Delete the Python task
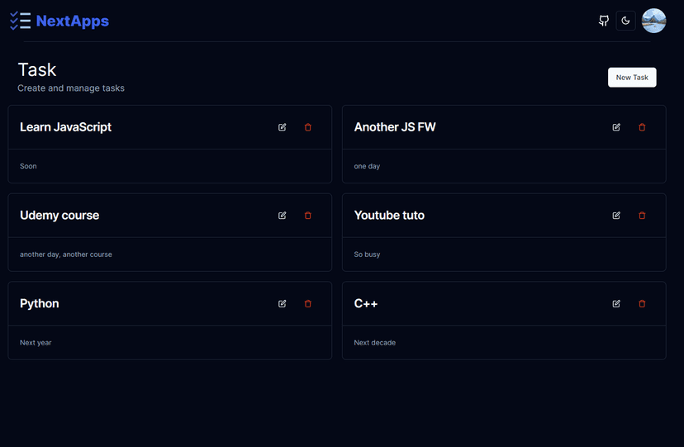684x447 pixels. pyautogui.click(x=308, y=303)
